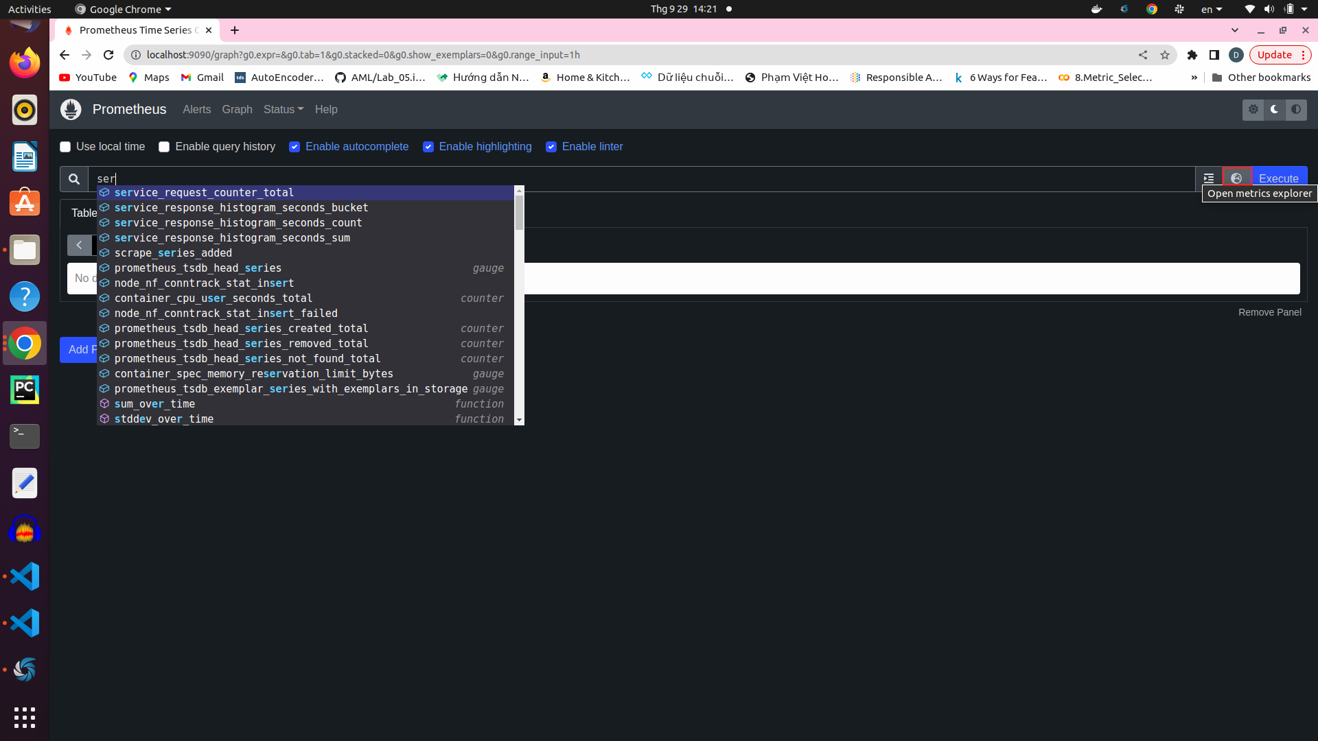Screen dimensions: 1318x741
Task: Select service_response_histogram_seconds_bucket suggestion
Action: click(x=241, y=208)
